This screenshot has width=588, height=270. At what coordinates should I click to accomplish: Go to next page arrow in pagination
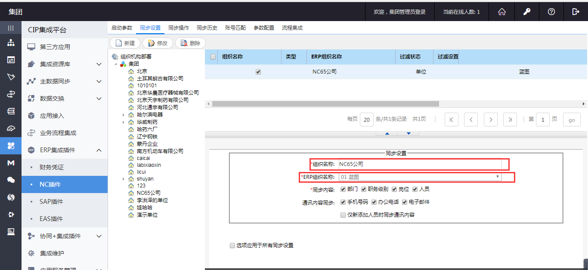point(491,120)
